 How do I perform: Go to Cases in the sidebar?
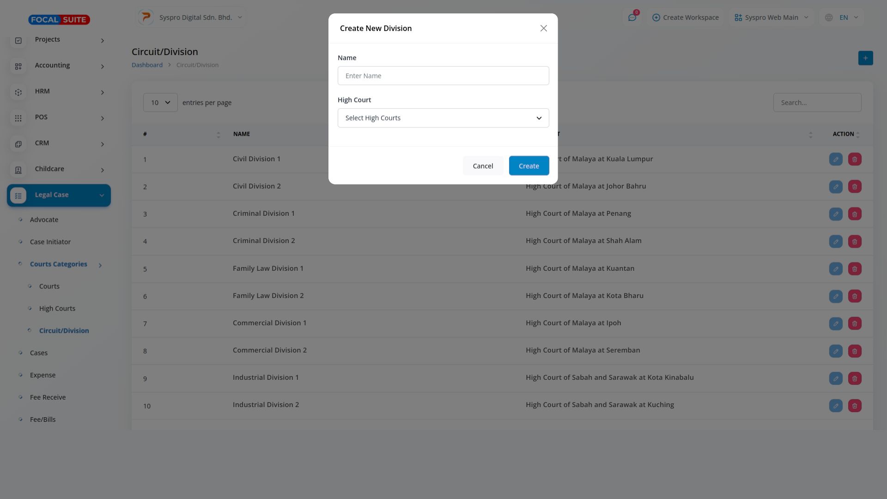click(39, 353)
